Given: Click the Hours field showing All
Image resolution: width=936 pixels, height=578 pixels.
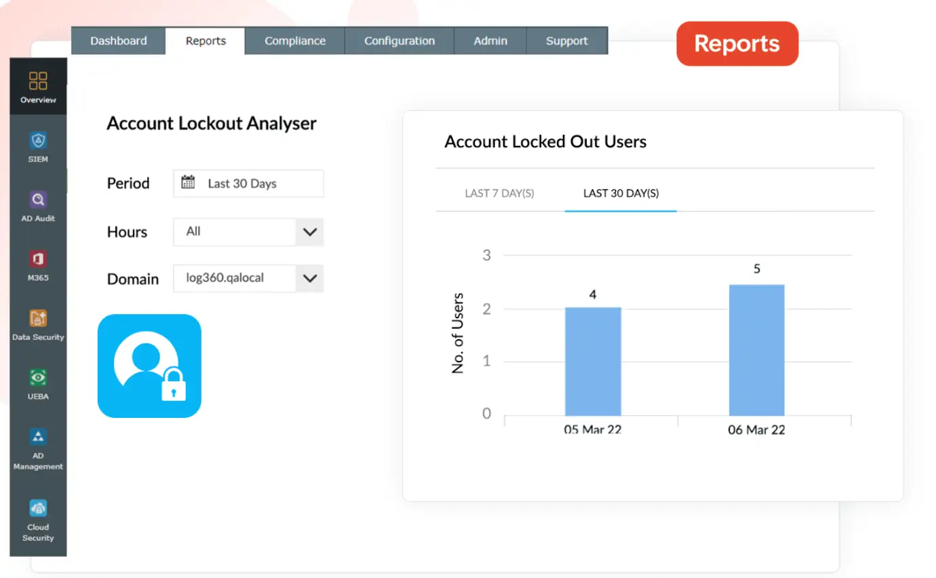Looking at the screenshot, I should pos(248,232).
